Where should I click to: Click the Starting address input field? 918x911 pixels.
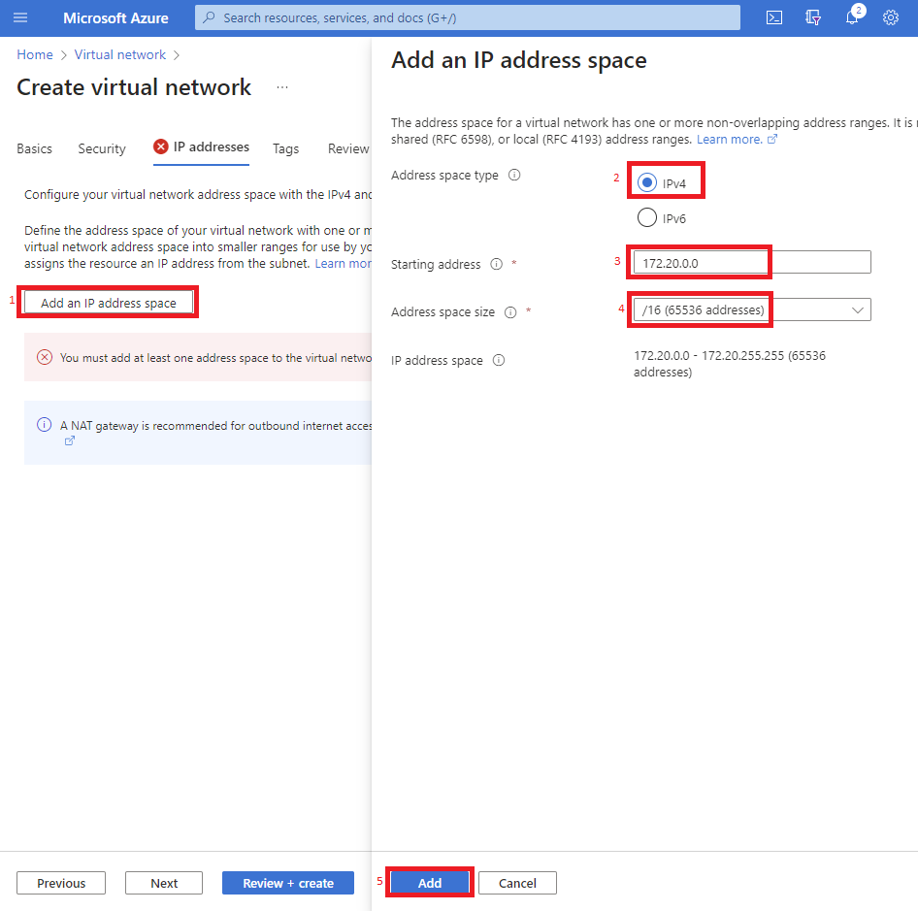[699, 262]
